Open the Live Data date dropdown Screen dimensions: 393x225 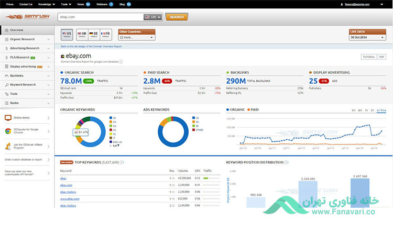(367, 37)
